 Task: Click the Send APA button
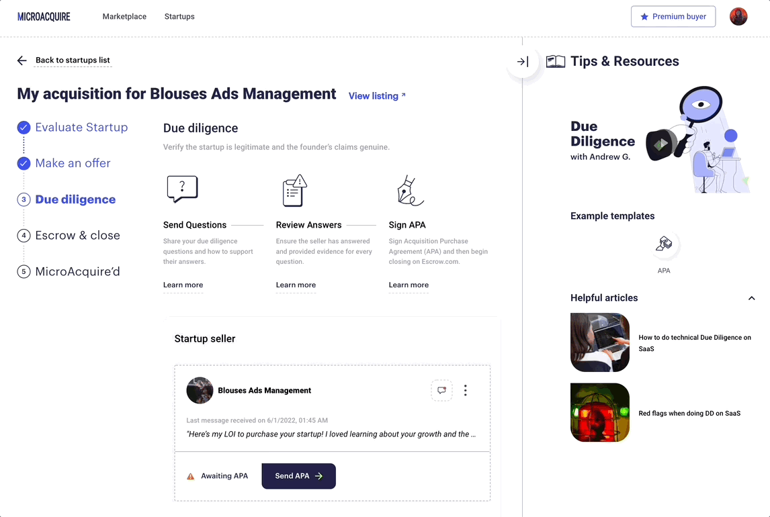tap(298, 476)
